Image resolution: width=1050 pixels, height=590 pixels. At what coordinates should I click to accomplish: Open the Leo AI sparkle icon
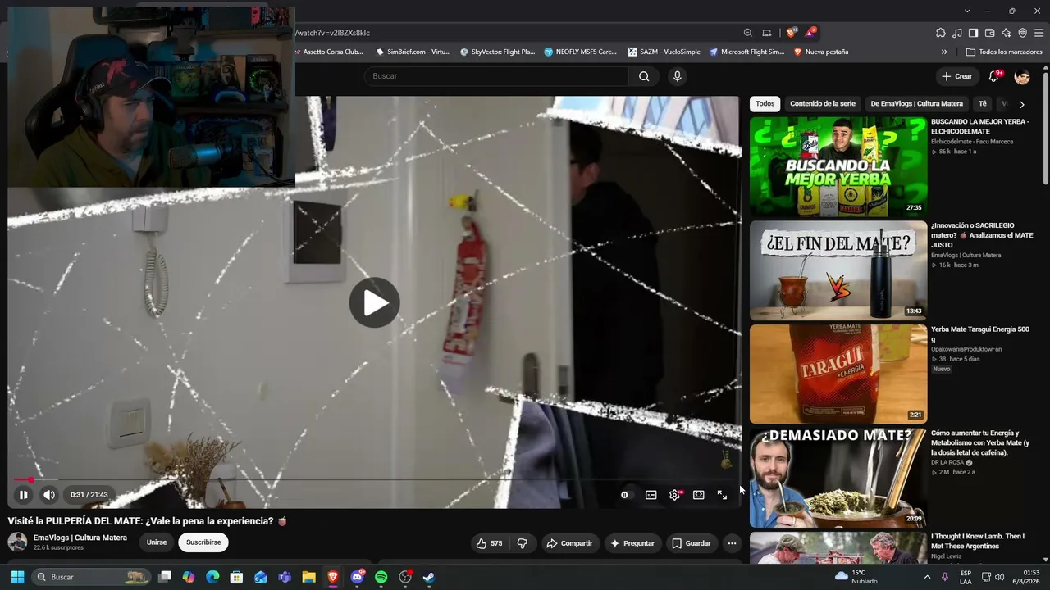point(1007,33)
